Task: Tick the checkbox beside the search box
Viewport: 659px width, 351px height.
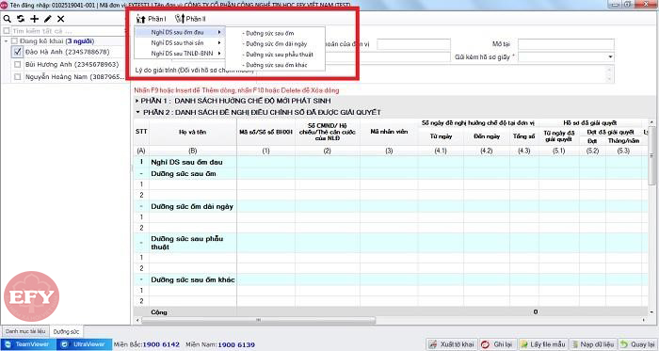Action: [x=7, y=31]
